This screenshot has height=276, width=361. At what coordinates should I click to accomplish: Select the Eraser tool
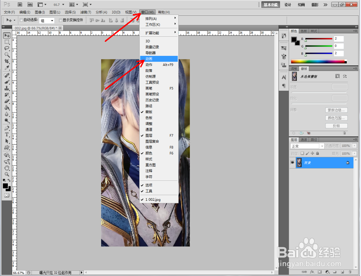(7, 101)
